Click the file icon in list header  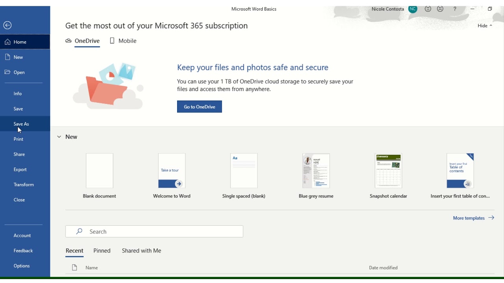coord(74,268)
